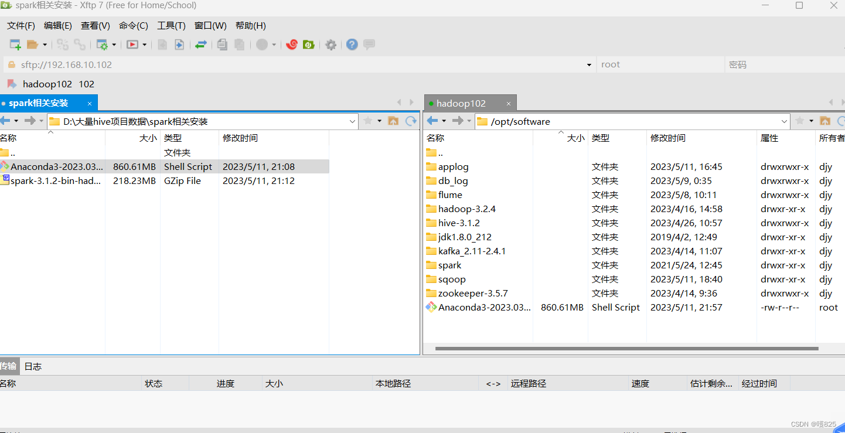Expand the host address history dropdown
This screenshot has width=845, height=433.
pos(590,65)
